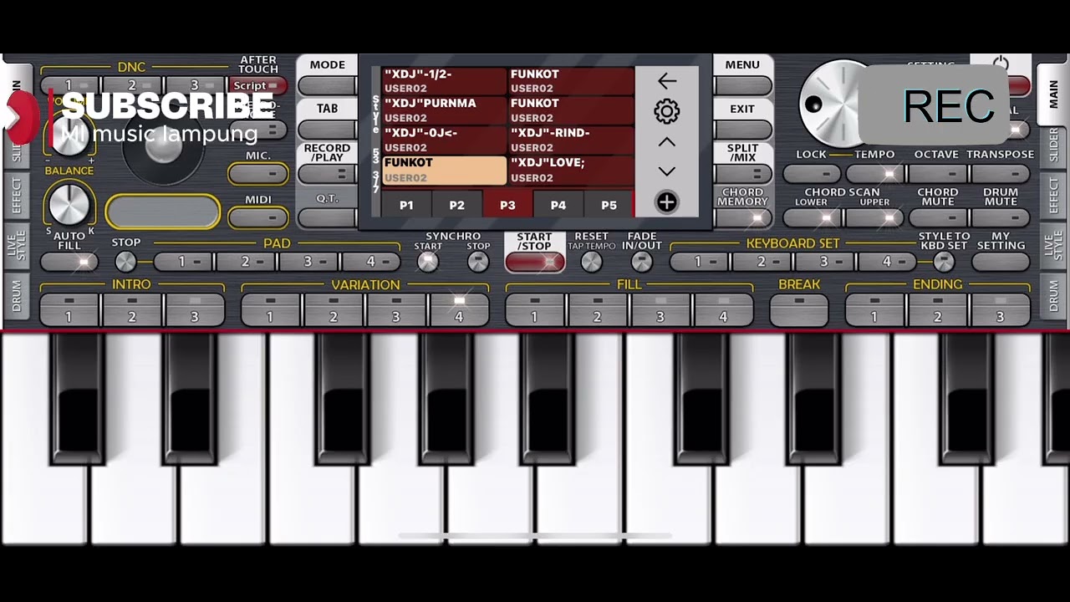Click the After Touch Script button
Image resolution: width=1070 pixels, height=602 pixels.
tap(257, 85)
